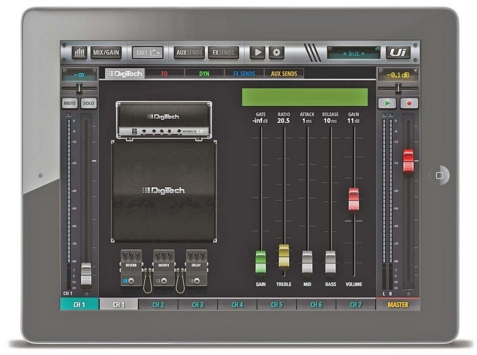
Task: Switch to the FX SENDS tab
Action: pos(244,73)
